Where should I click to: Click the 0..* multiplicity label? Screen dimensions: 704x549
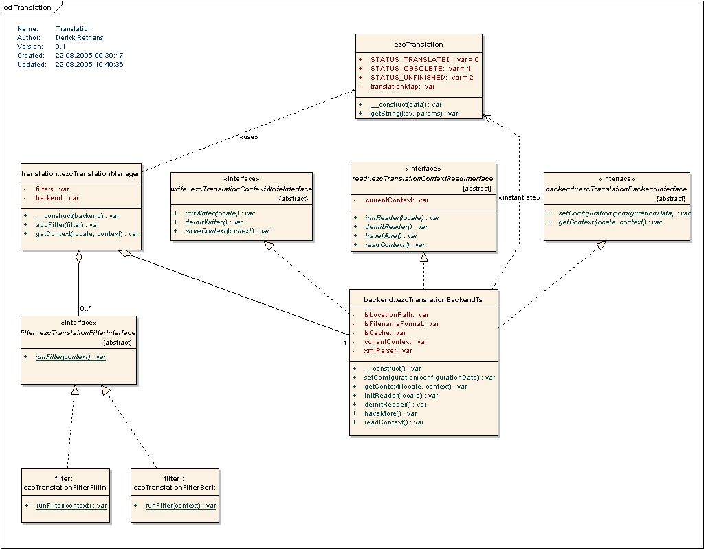pos(86,309)
